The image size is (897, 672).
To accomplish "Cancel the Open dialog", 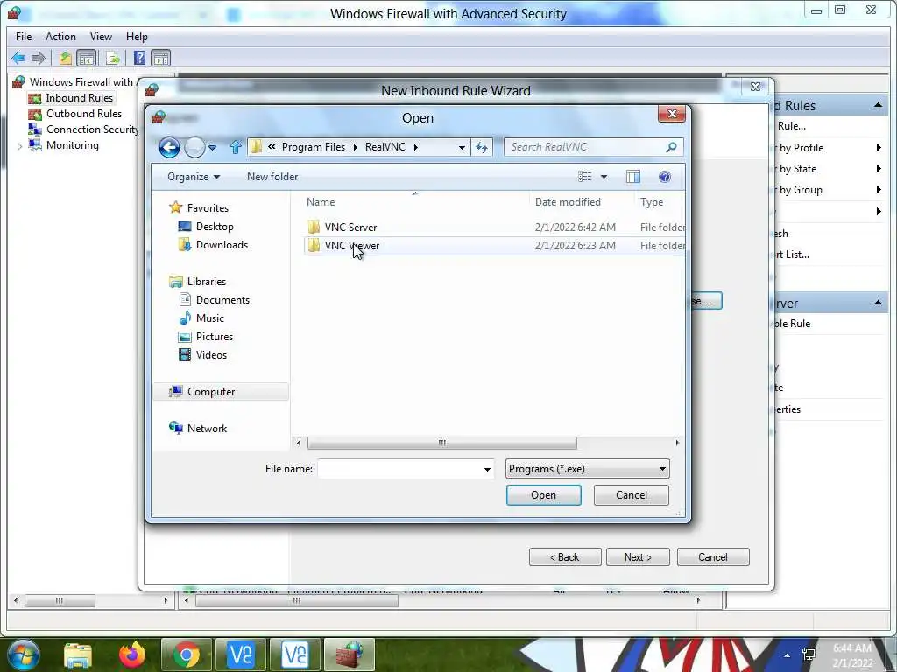I will tap(631, 495).
